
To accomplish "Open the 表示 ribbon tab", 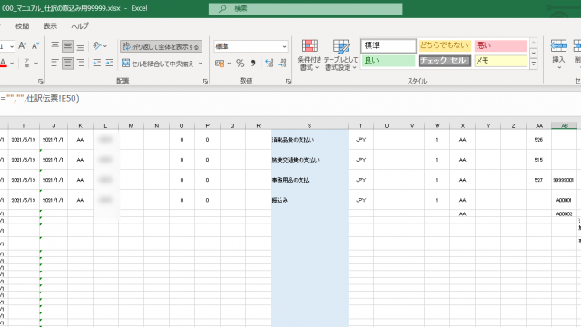I will pyautogui.click(x=50, y=26).
